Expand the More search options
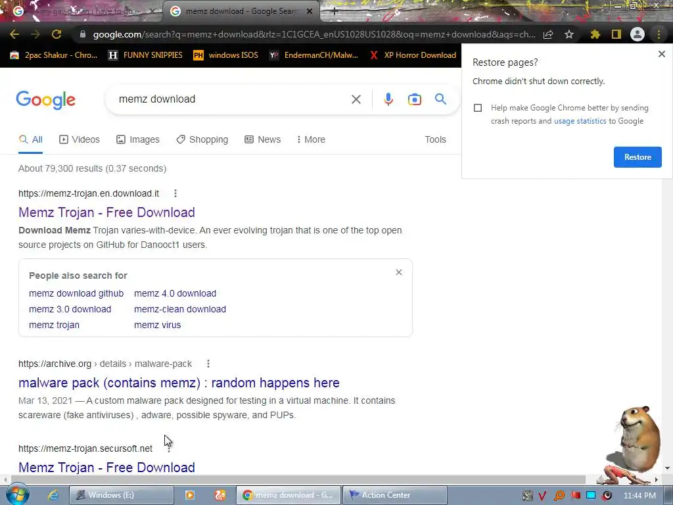 (311, 139)
